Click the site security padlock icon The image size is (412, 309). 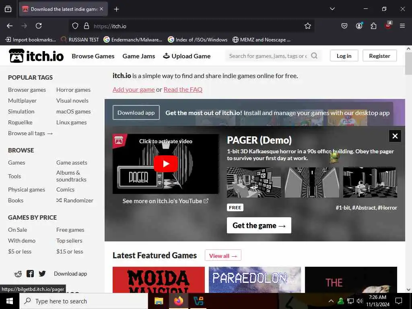coord(87,26)
